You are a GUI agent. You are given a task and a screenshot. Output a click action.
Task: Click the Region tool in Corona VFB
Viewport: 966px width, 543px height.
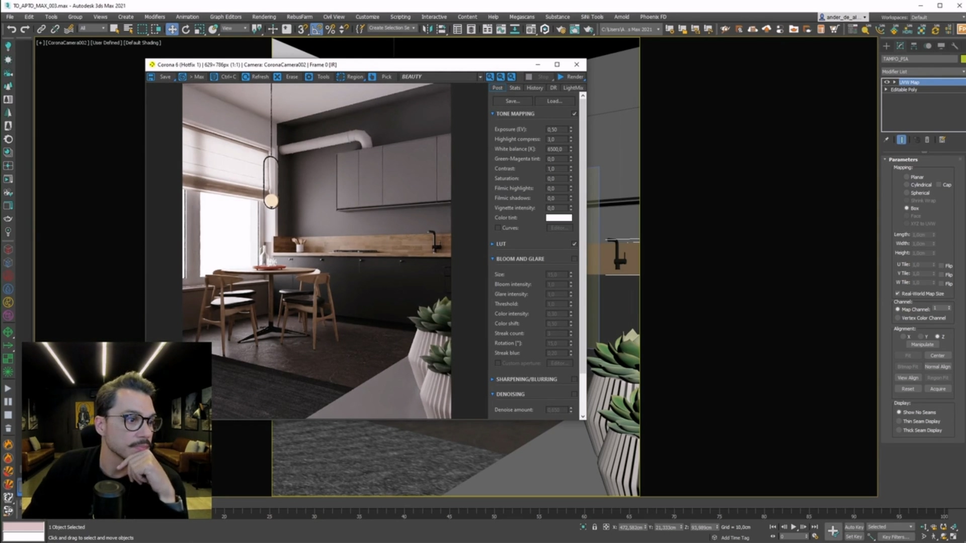click(350, 77)
